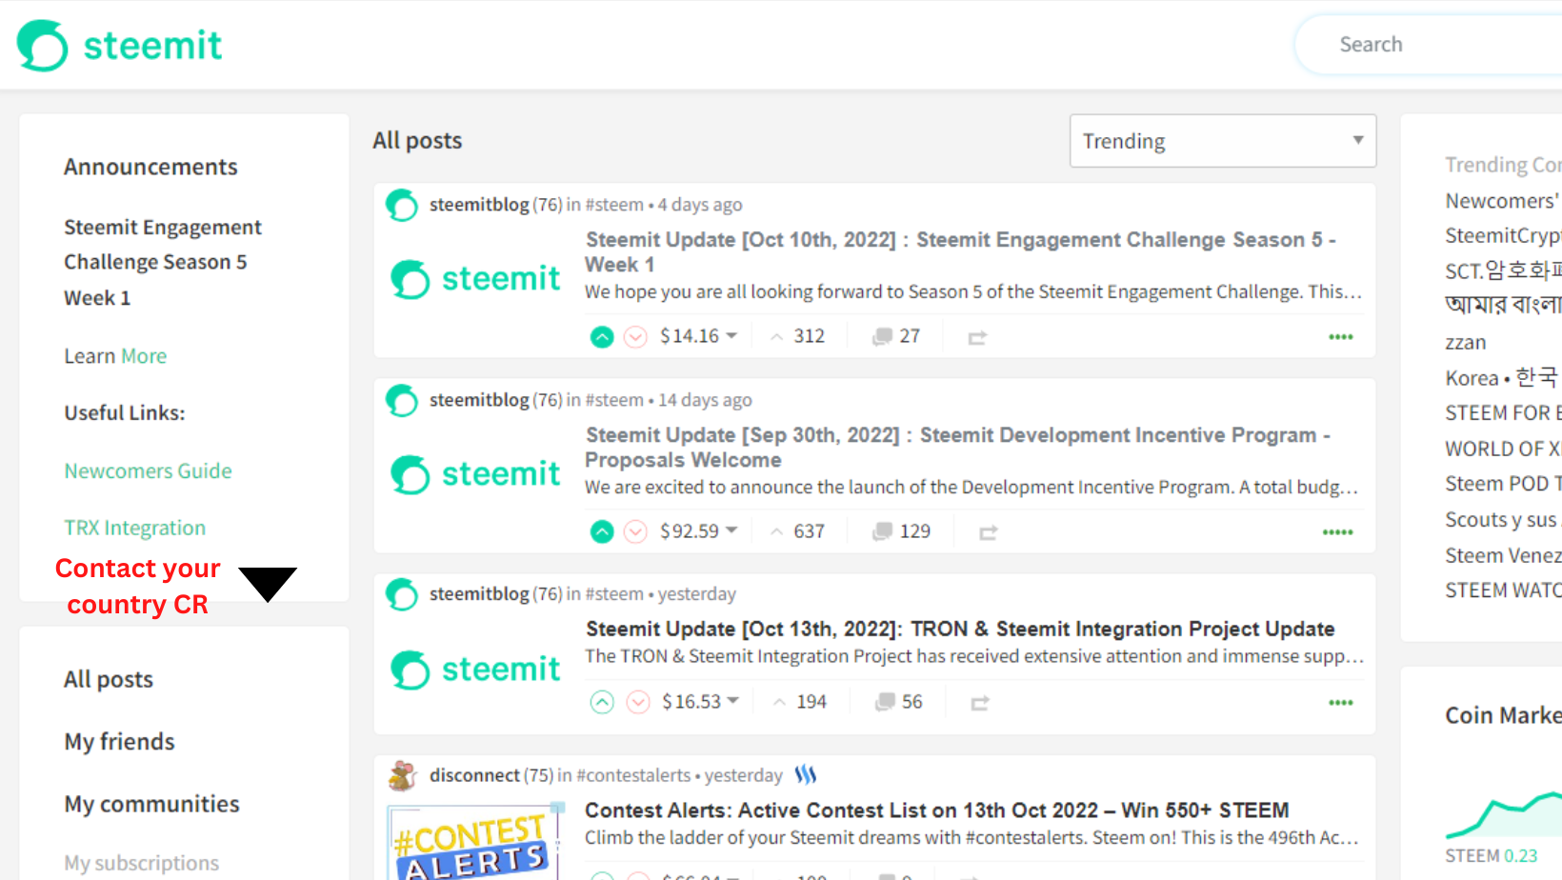Open the Contest Alerts Active Contest List post

pyautogui.click(x=937, y=810)
